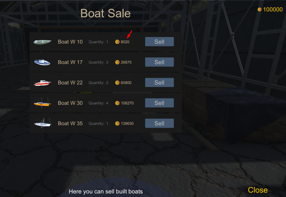Viewport: 286px width, 197px height.
Task: Click the Boat W 10 thumbnail icon
Action: 42,42
